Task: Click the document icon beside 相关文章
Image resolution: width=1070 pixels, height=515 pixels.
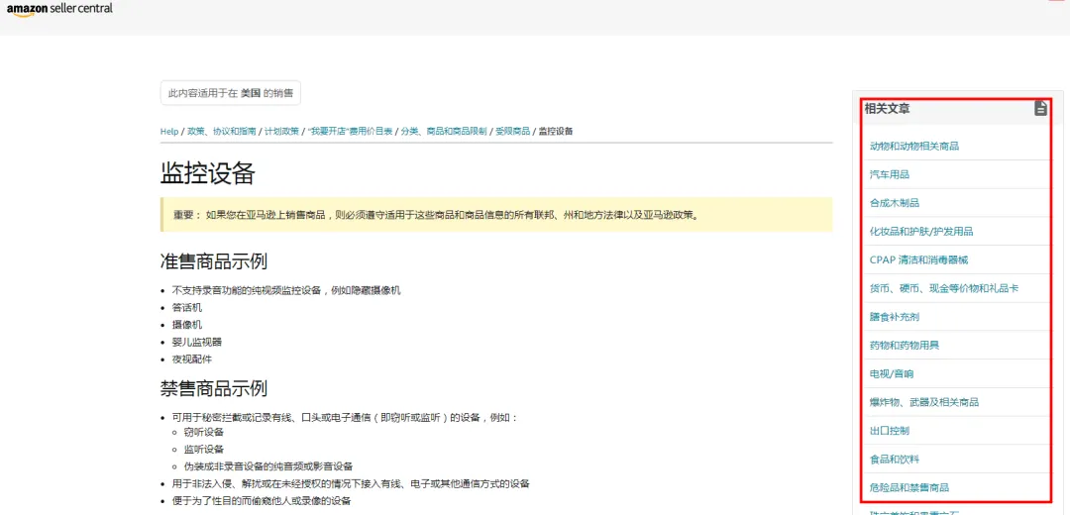Action: click(x=1040, y=109)
